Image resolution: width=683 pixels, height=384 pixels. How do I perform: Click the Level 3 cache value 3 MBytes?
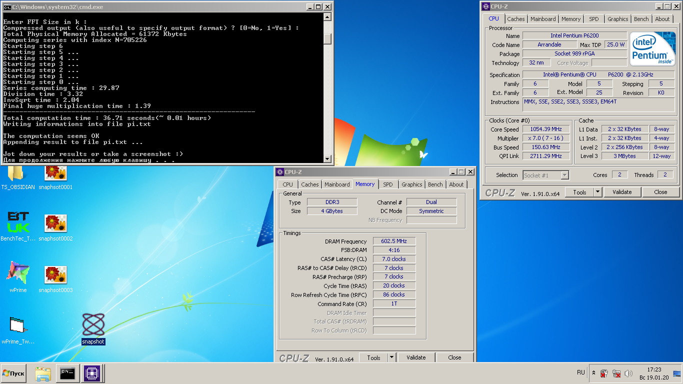pos(625,156)
